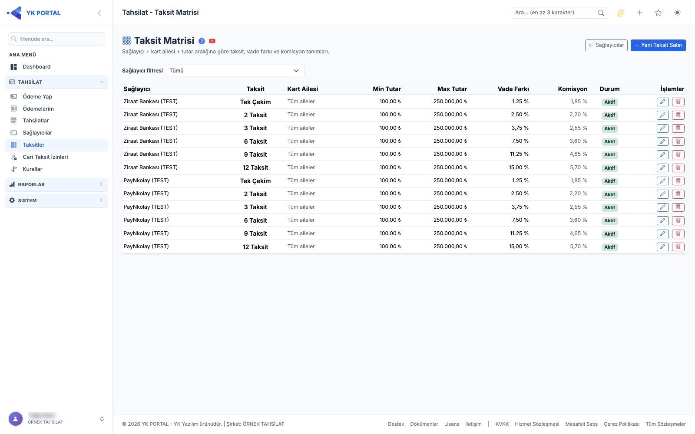Open the blue help question-mark icon
The image size is (695, 434).
(x=202, y=41)
